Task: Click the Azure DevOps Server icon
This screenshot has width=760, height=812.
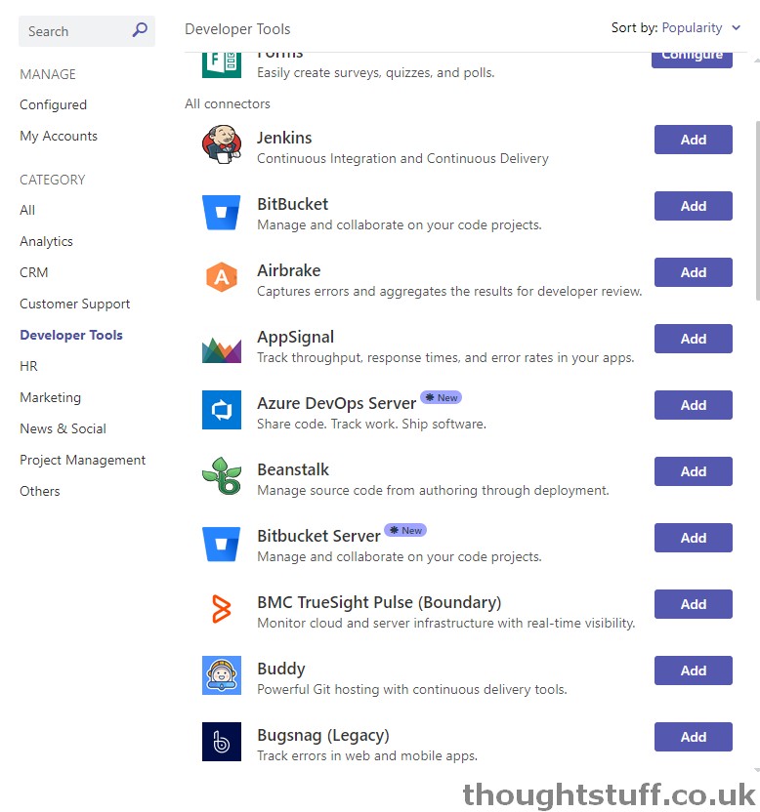Action: coord(222,410)
